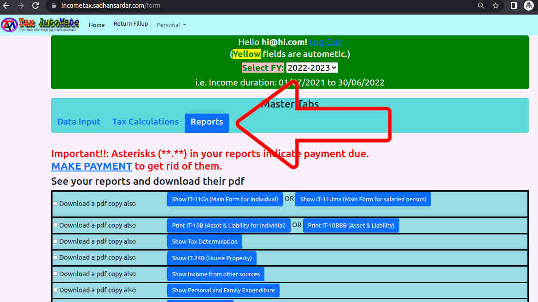Screen dimensions: 538x302
Task: Click the Tax AutoMate logo
Action: point(41,24)
